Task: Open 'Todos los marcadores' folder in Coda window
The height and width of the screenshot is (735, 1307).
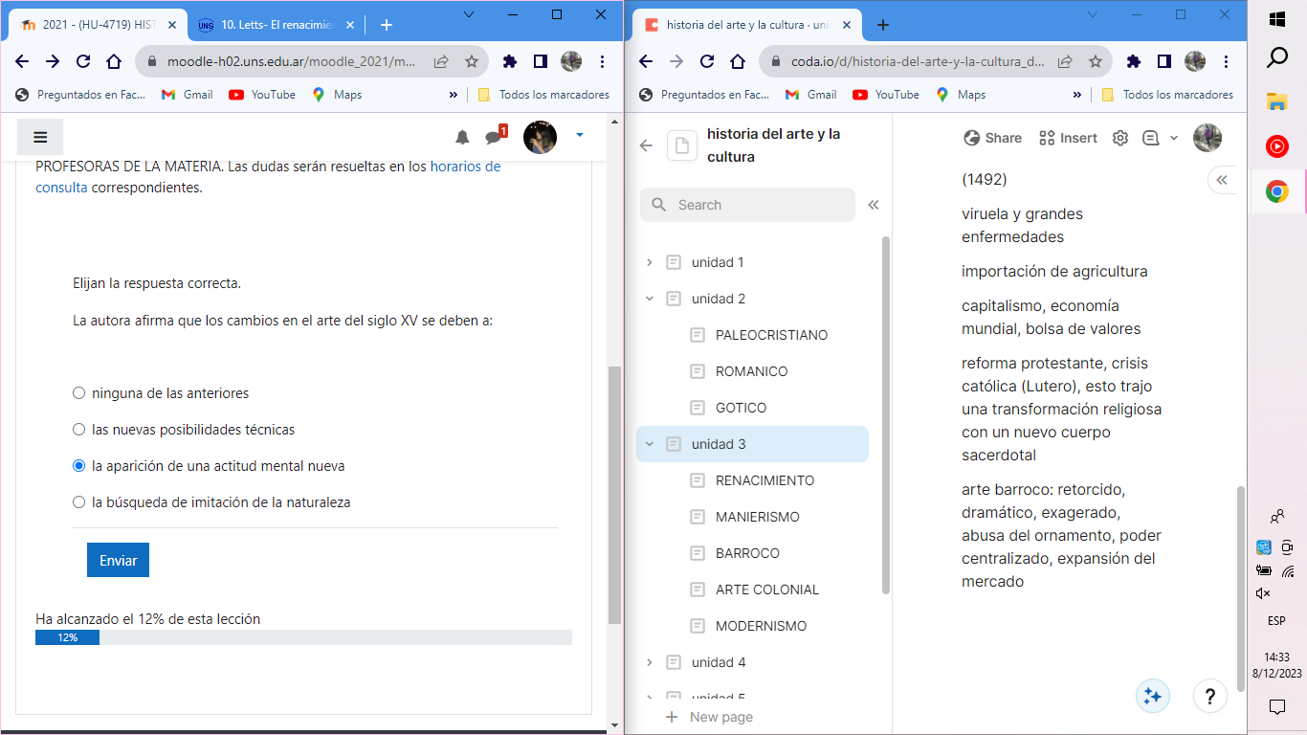Action: [1167, 95]
